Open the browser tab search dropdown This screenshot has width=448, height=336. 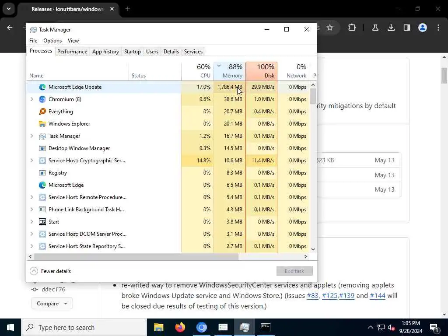[x=9, y=9]
